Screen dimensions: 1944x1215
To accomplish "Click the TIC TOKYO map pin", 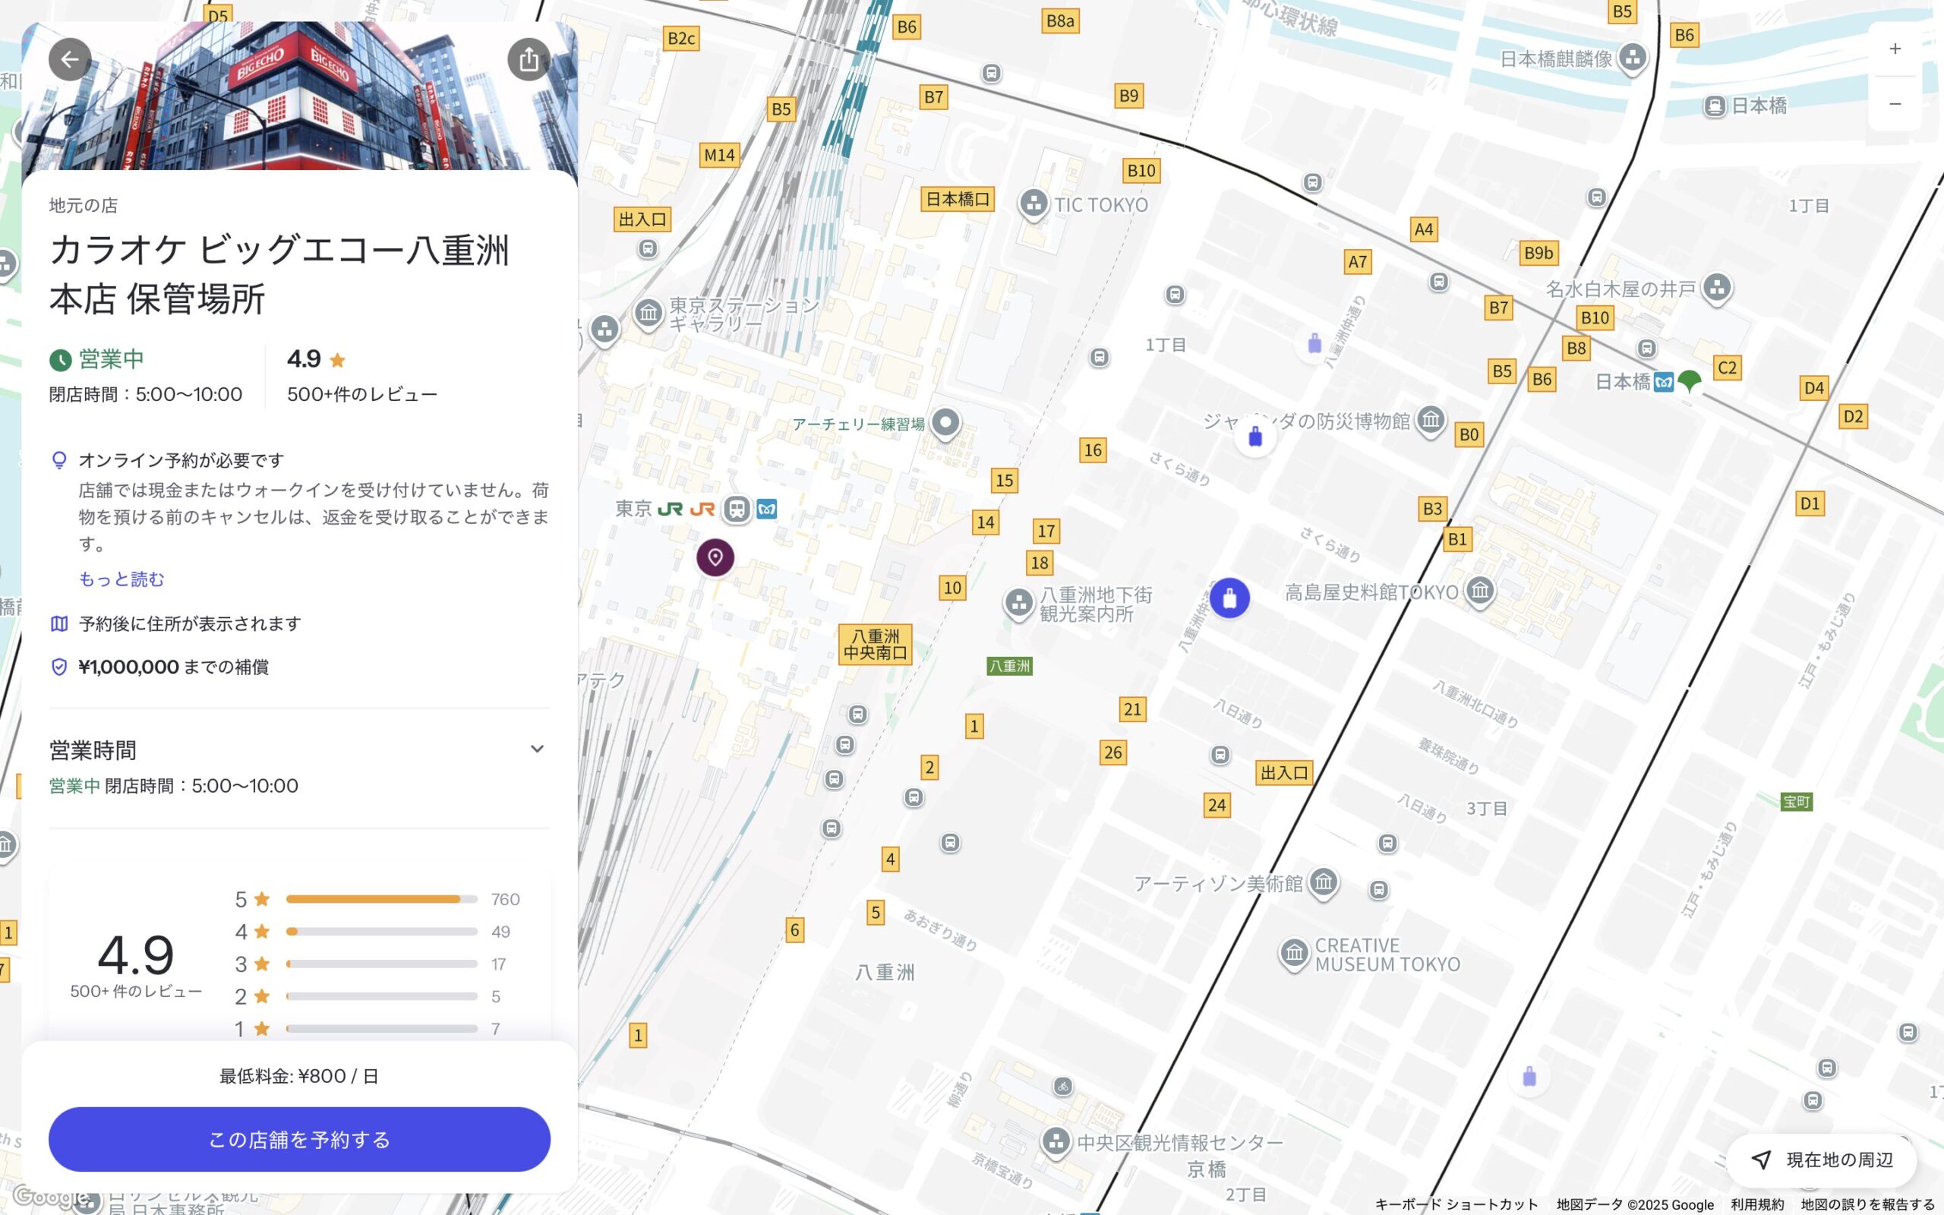I will [1034, 203].
